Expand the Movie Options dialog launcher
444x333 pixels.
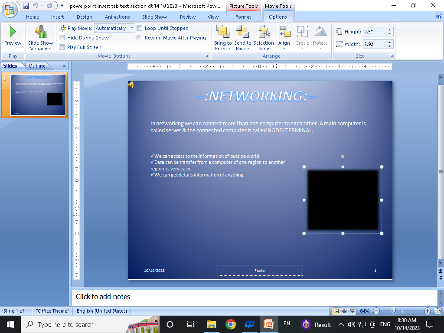206,56
